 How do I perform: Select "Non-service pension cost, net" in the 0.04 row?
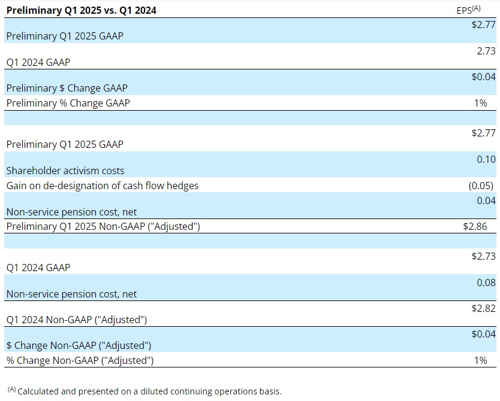[x=71, y=212]
